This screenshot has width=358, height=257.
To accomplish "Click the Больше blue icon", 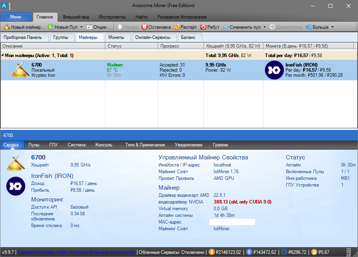I will (309, 27).
